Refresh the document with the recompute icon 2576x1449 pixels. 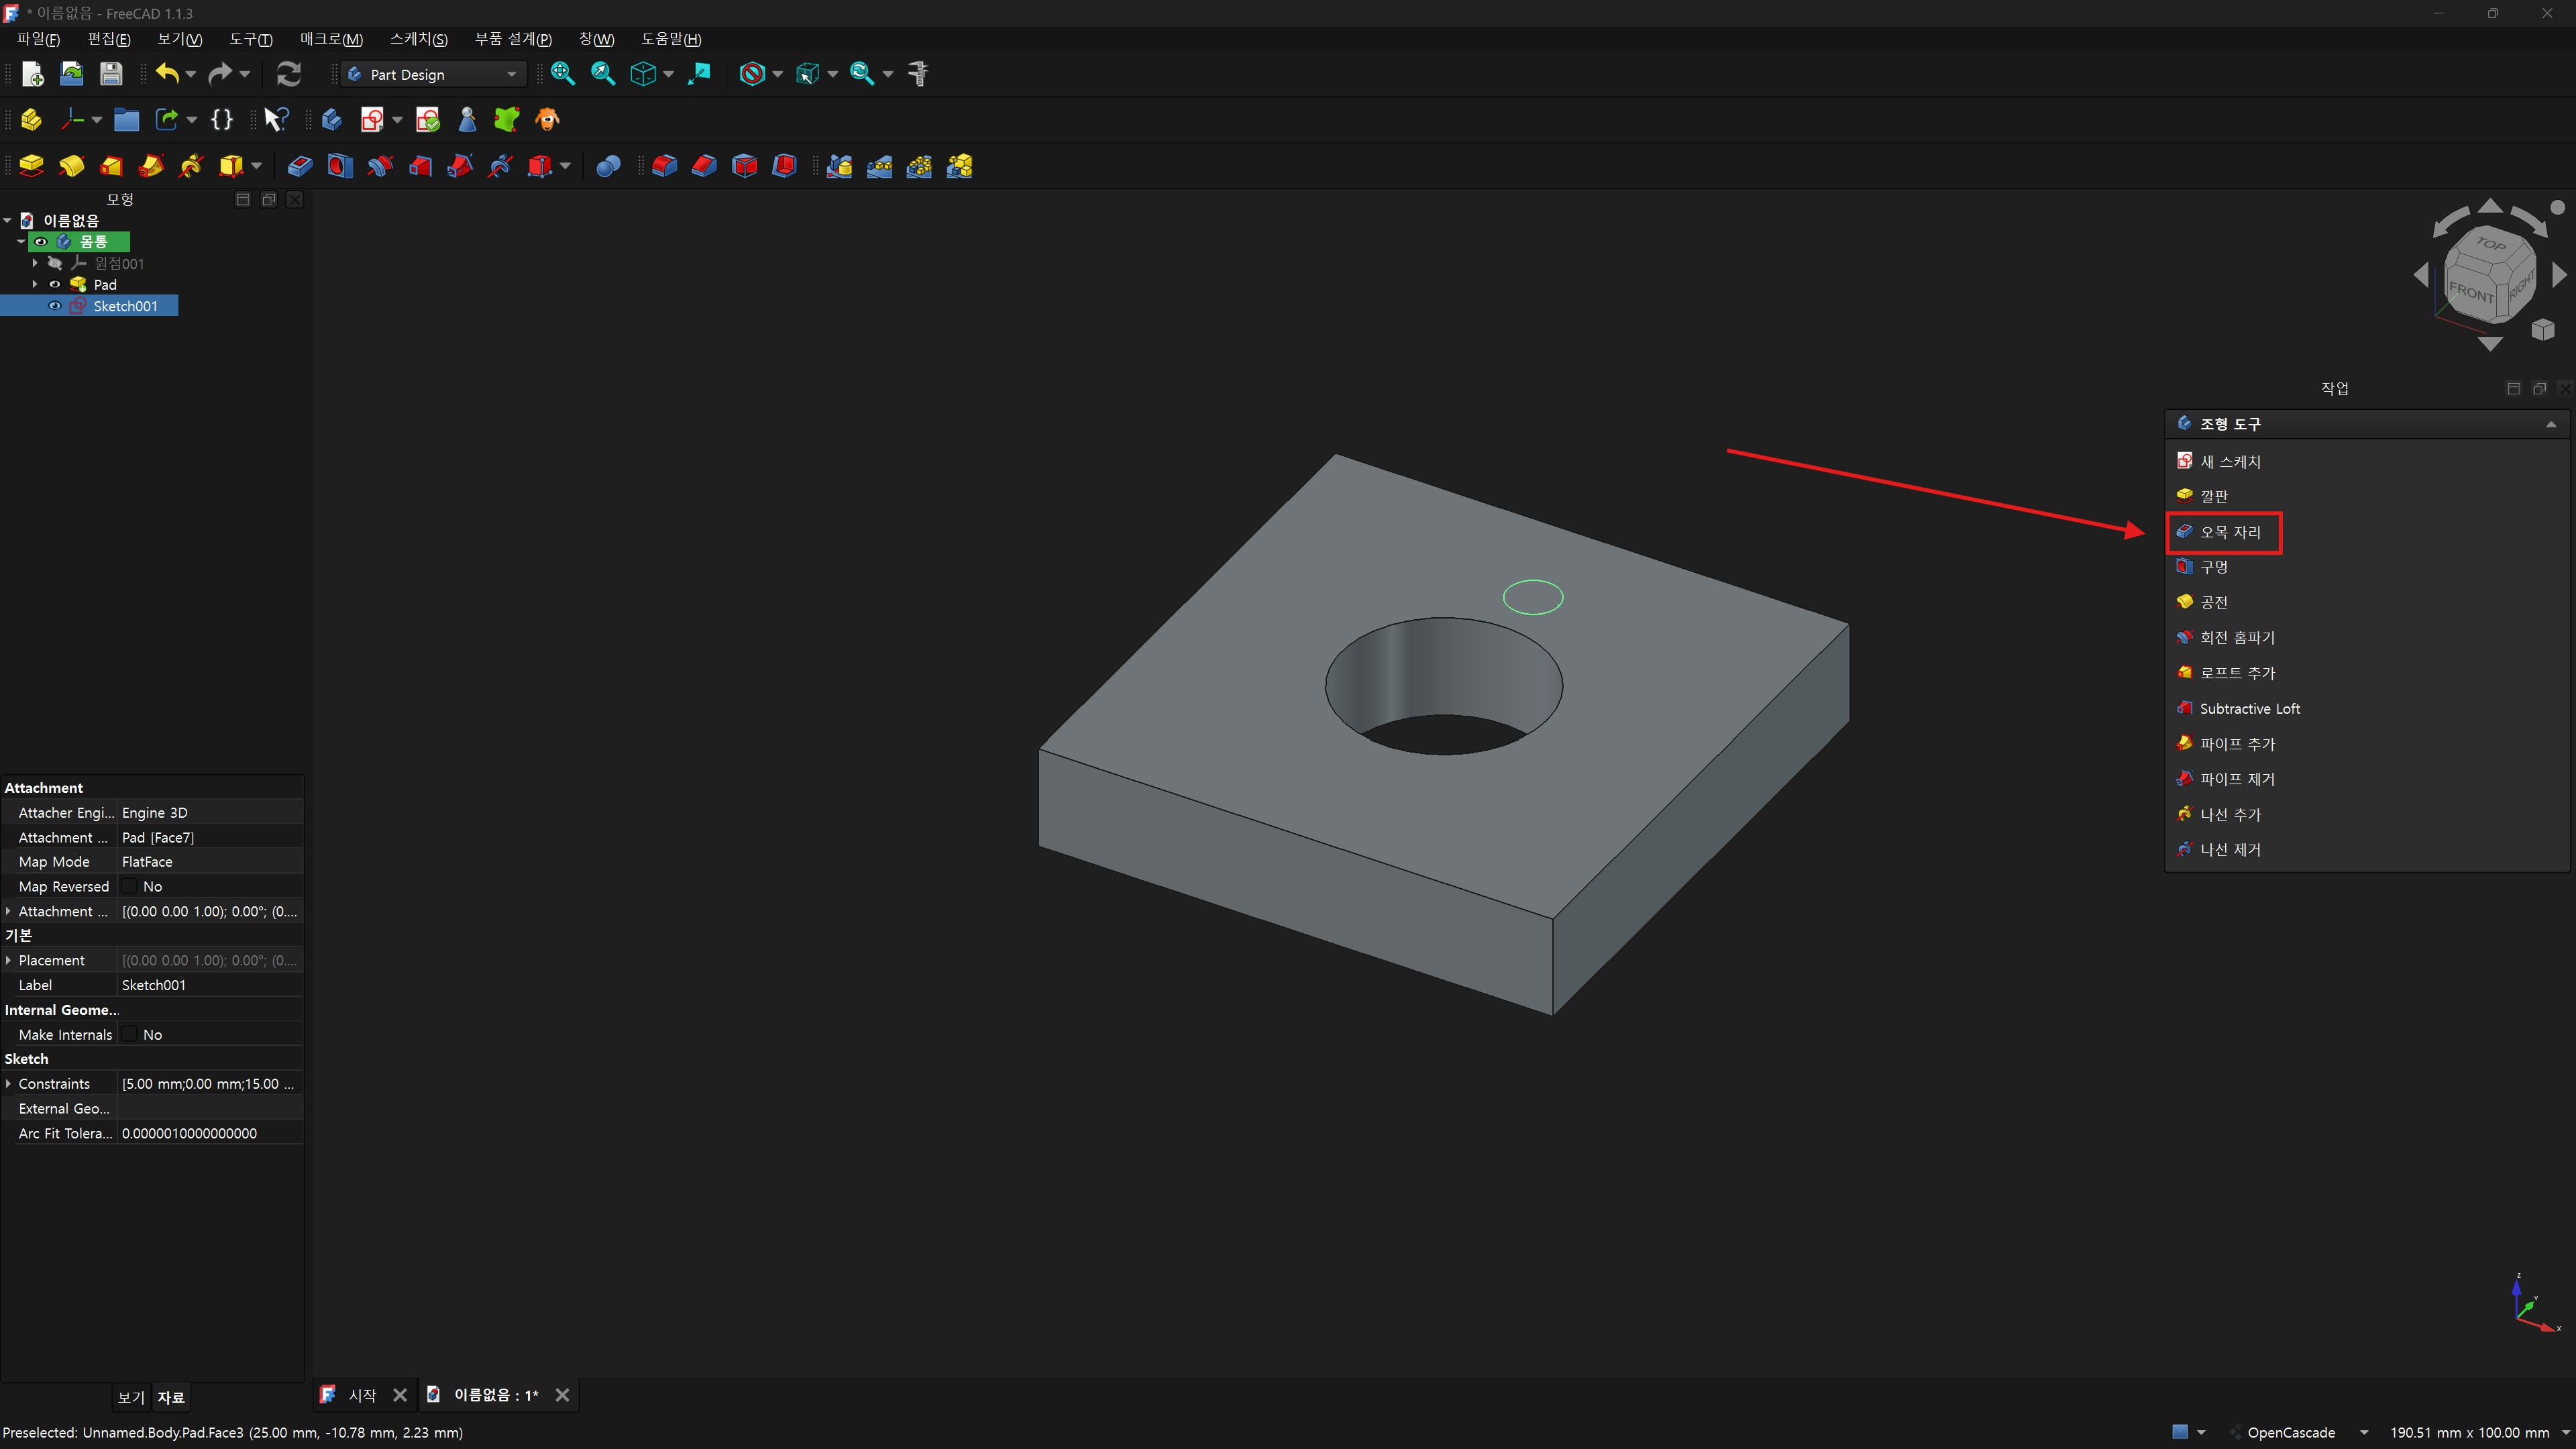click(x=289, y=74)
